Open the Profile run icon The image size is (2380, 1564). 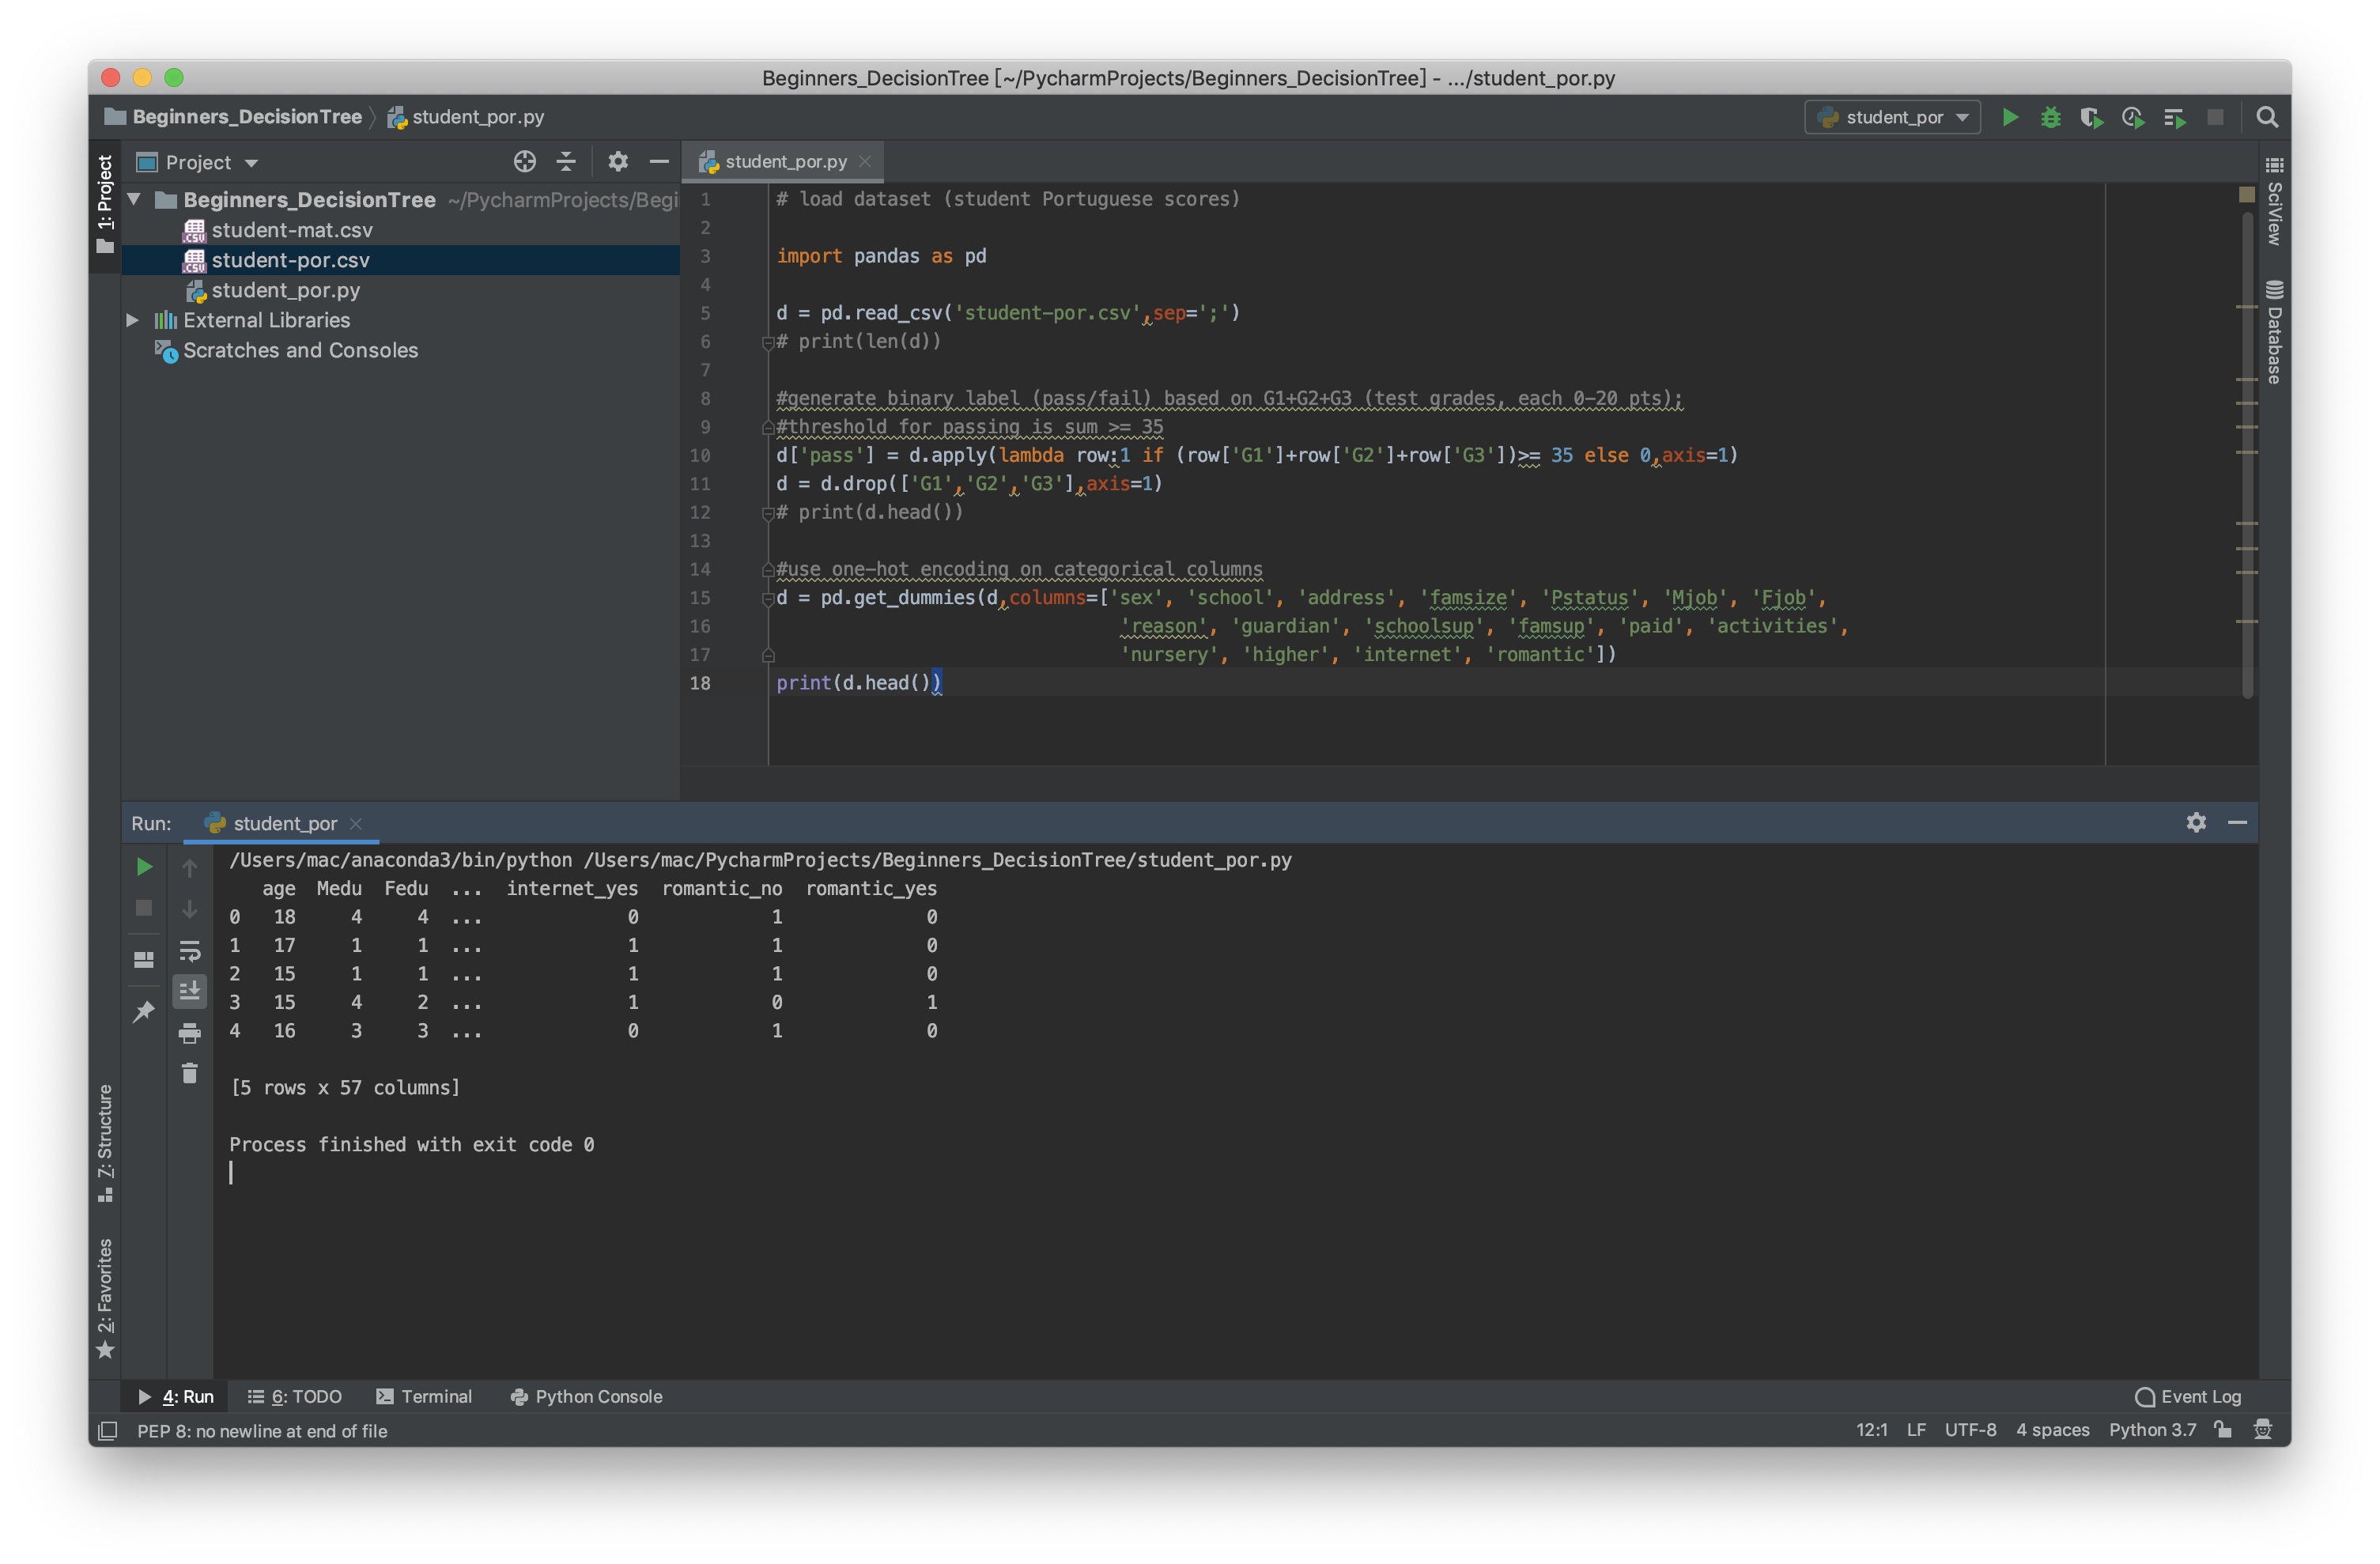pyautogui.click(x=2133, y=117)
